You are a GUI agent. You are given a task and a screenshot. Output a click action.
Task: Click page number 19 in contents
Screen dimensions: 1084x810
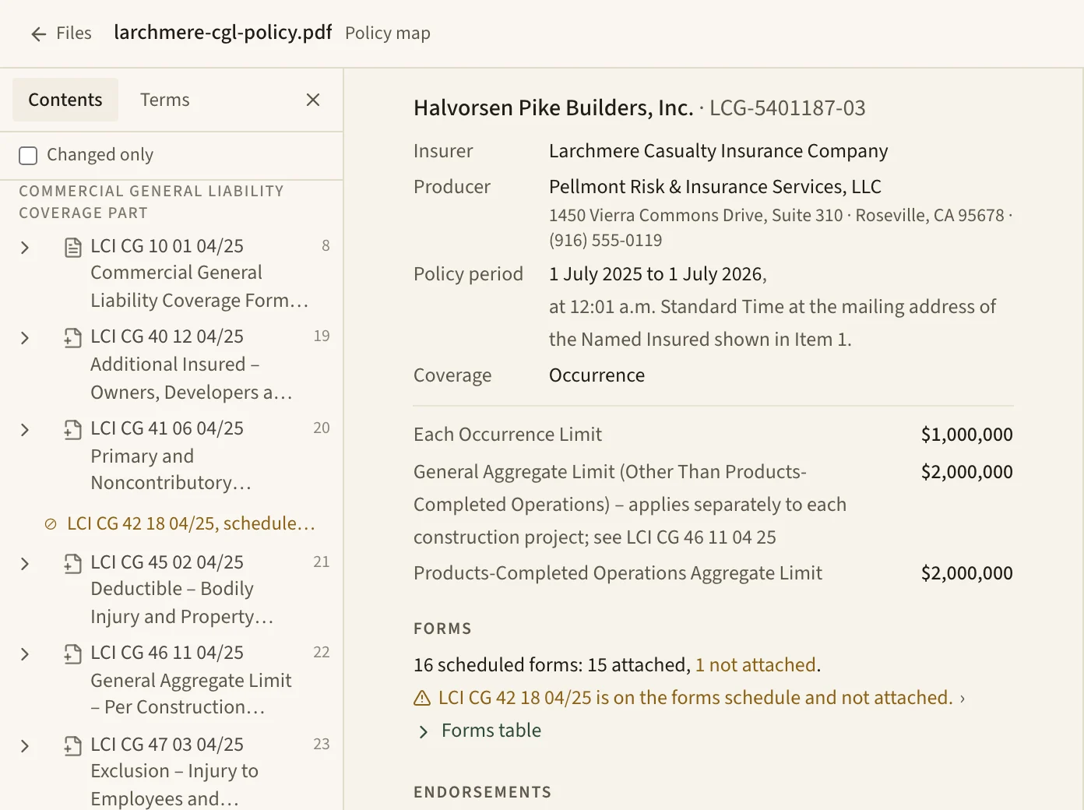pyautogui.click(x=322, y=336)
